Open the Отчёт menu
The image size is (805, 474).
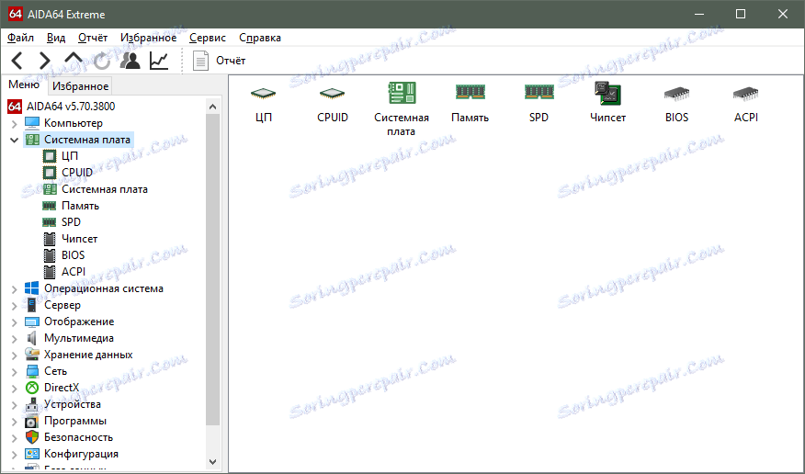coord(93,38)
